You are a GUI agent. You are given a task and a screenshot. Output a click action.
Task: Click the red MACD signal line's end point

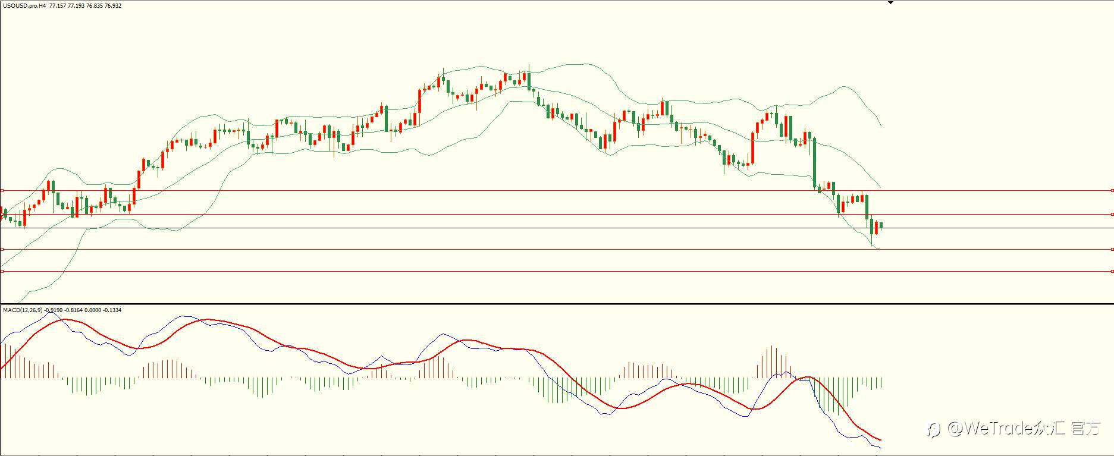[880, 440]
